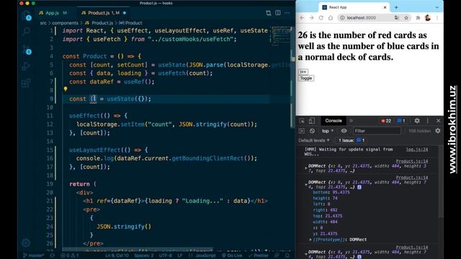The image size is (461, 259).
Task: Click the Product symbol breadcrumb
Action: tap(130, 23)
